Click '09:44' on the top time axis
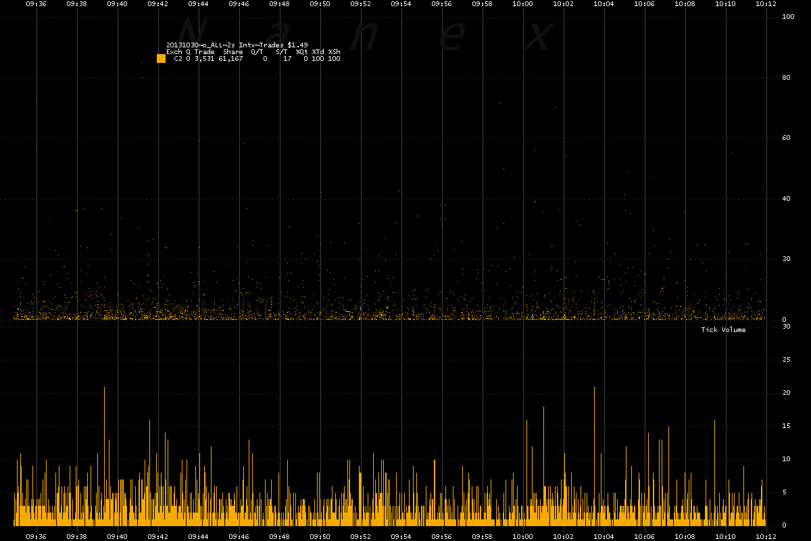The height and width of the screenshot is (541, 811). pos(199,3)
